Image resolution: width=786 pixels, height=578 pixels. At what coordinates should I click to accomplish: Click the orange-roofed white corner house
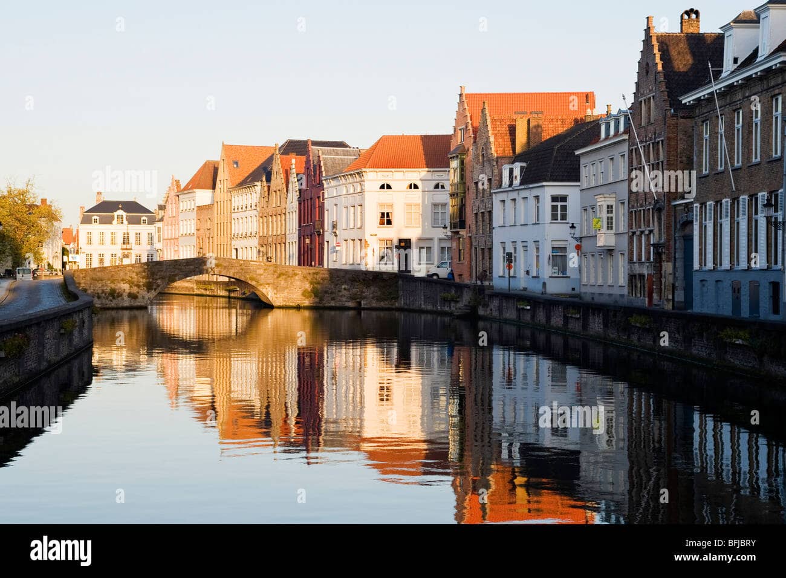coord(390,206)
